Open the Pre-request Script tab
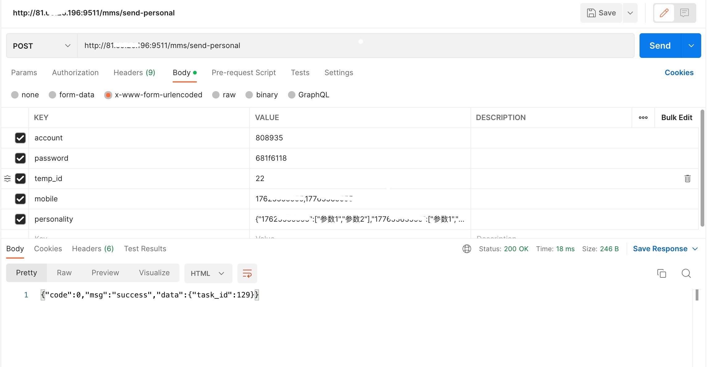 [x=244, y=73]
